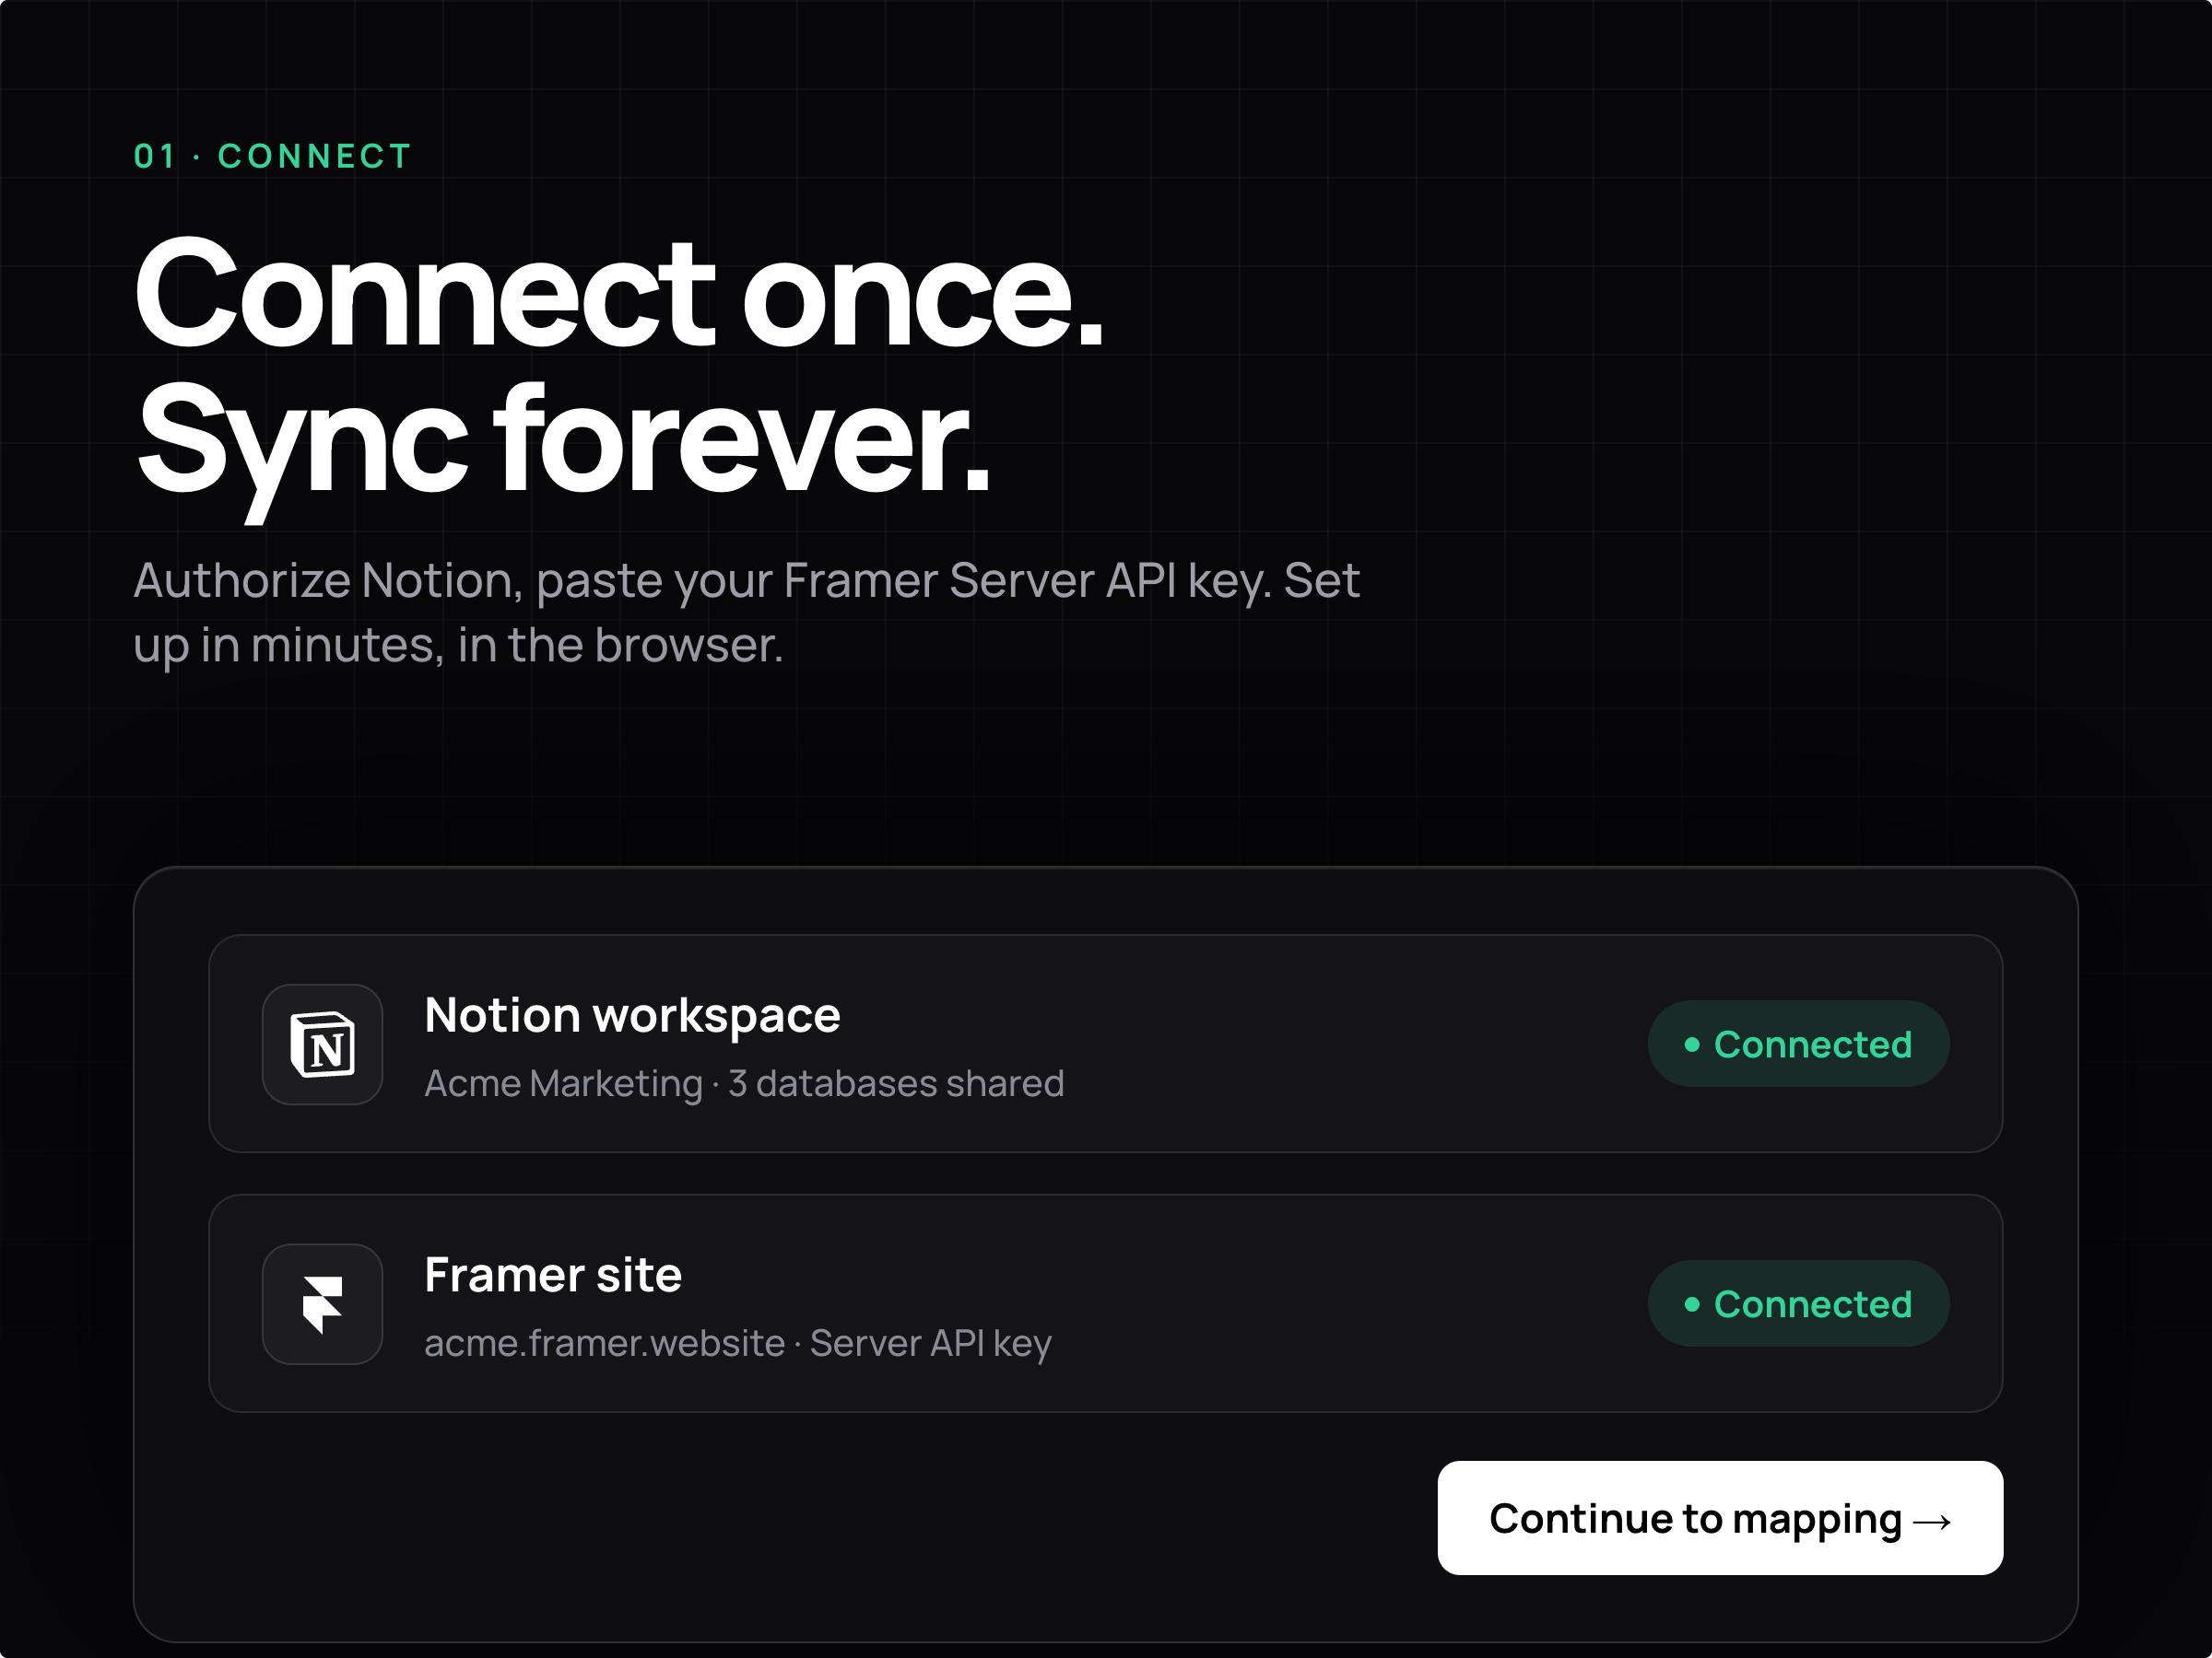Image resolution: width=2212 pixels, height=1658 pixels.
Task: Select the Framer site title
Action: click(x=553, y=1275)
